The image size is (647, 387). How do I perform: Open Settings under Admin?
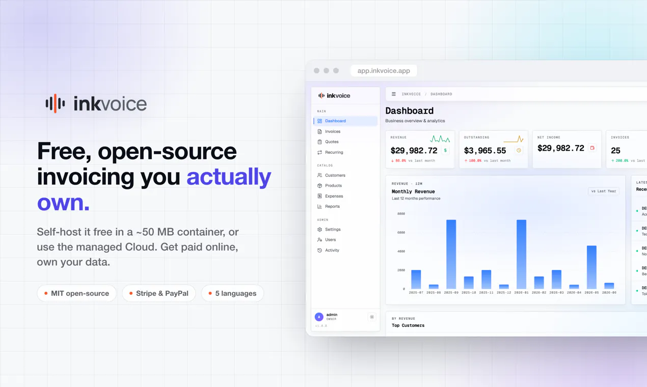pos(345,229)
